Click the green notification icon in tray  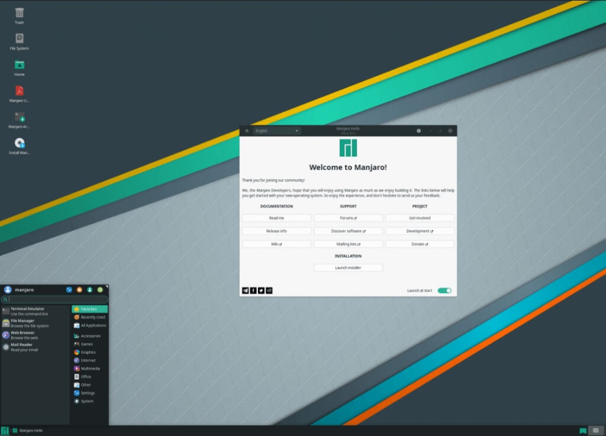[583, 431]
